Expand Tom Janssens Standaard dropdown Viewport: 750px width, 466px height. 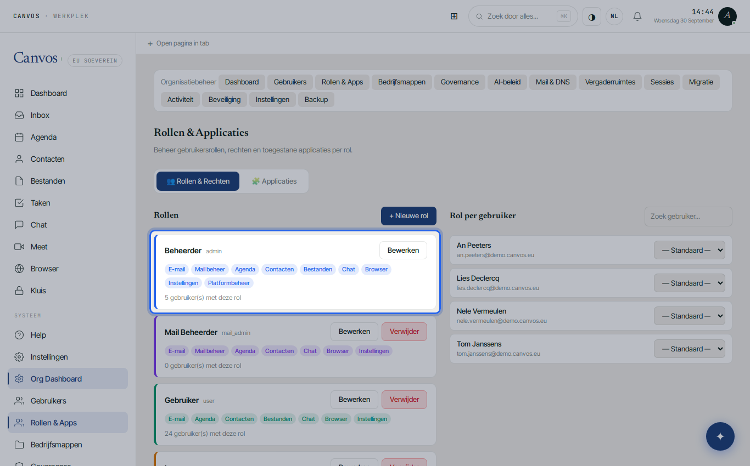pyautogui.click(x=689, y=349)
